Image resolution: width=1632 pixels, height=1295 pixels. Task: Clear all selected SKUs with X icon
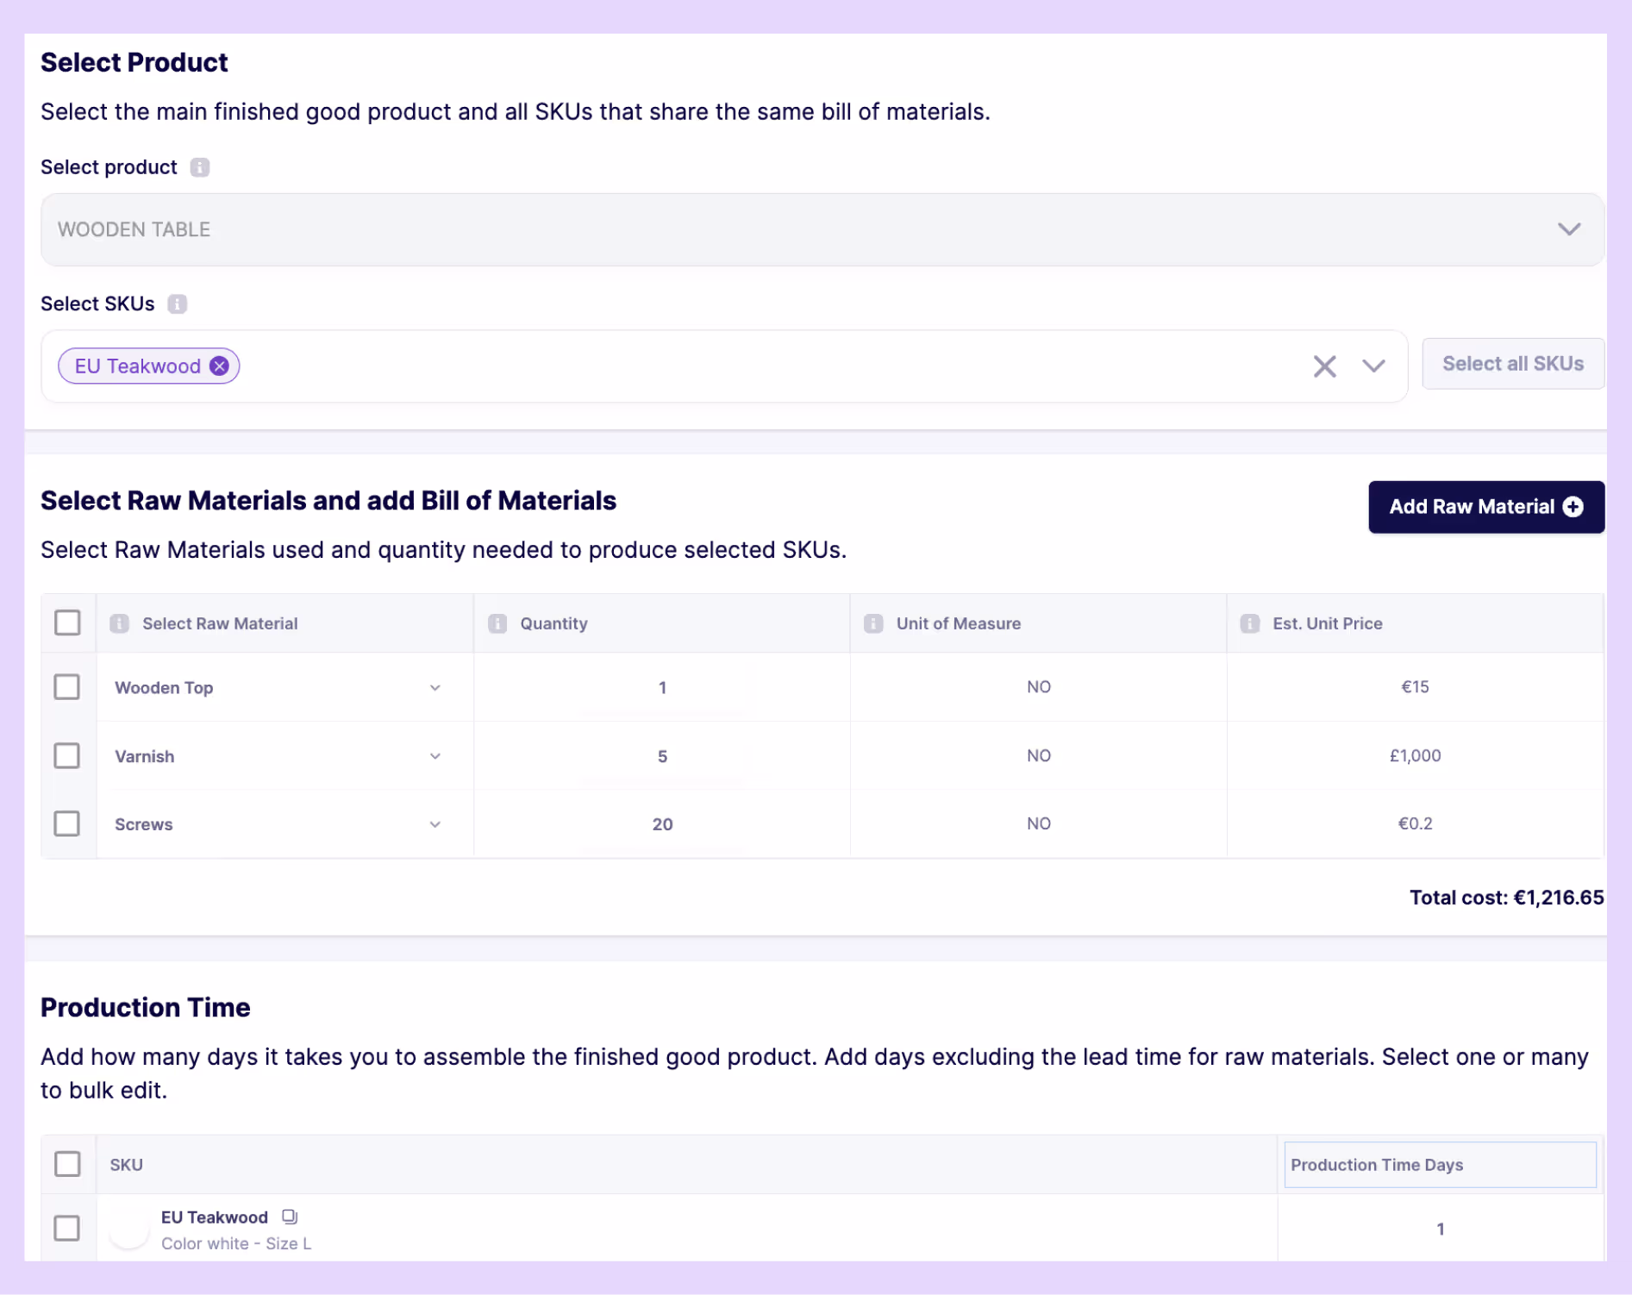pyautogui.click(x=1324, y=366)
